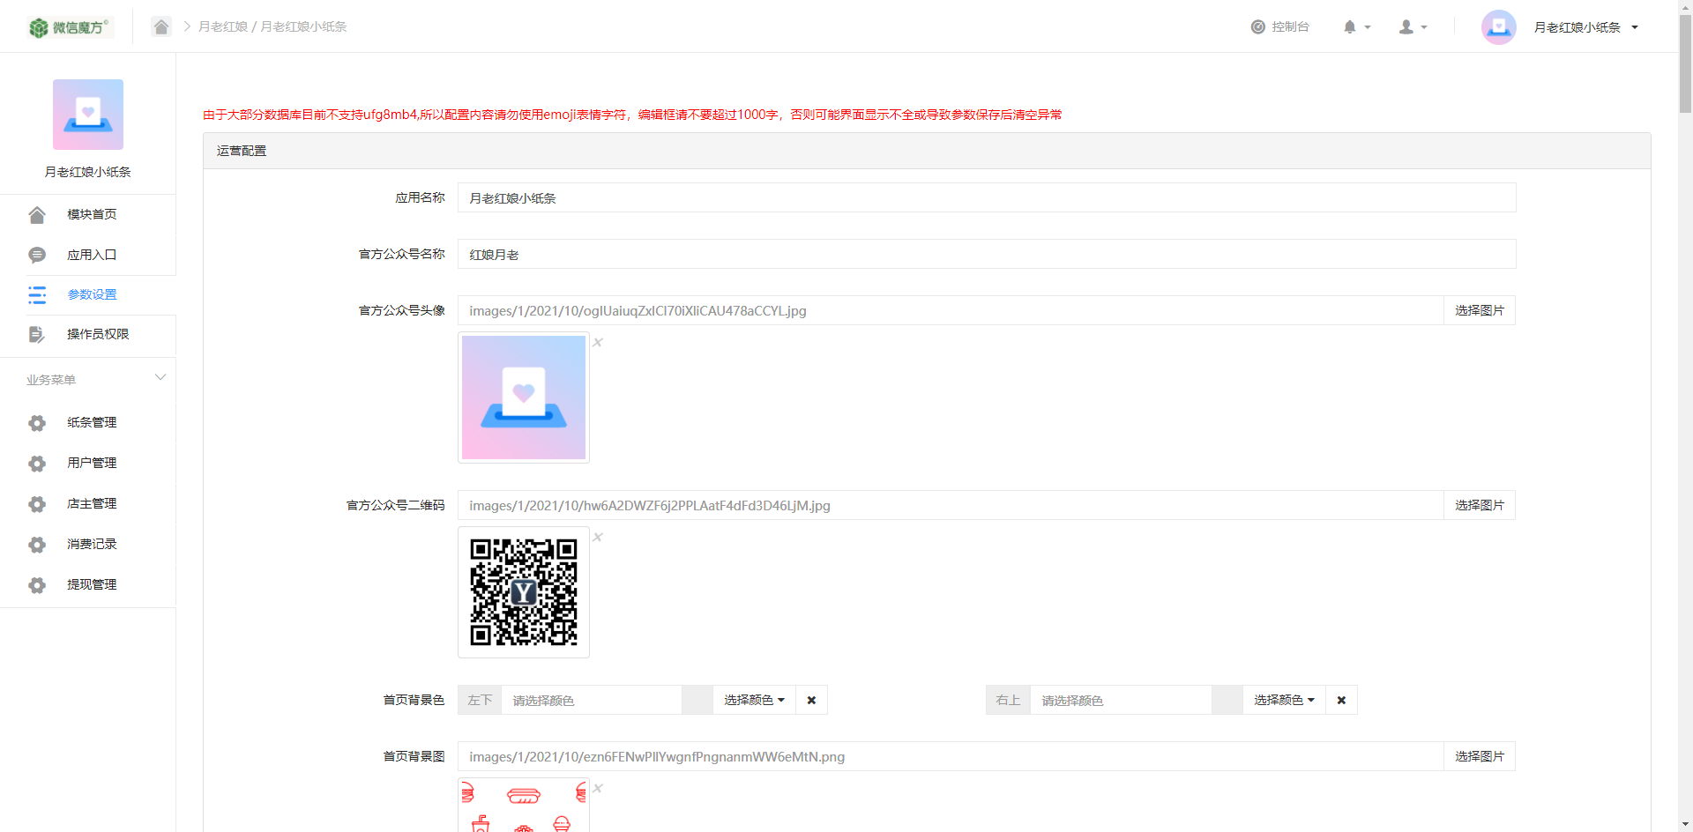Click breadcrumb link 月老红娘
The width and height of the screenshot is (1693, 832).
223,27
